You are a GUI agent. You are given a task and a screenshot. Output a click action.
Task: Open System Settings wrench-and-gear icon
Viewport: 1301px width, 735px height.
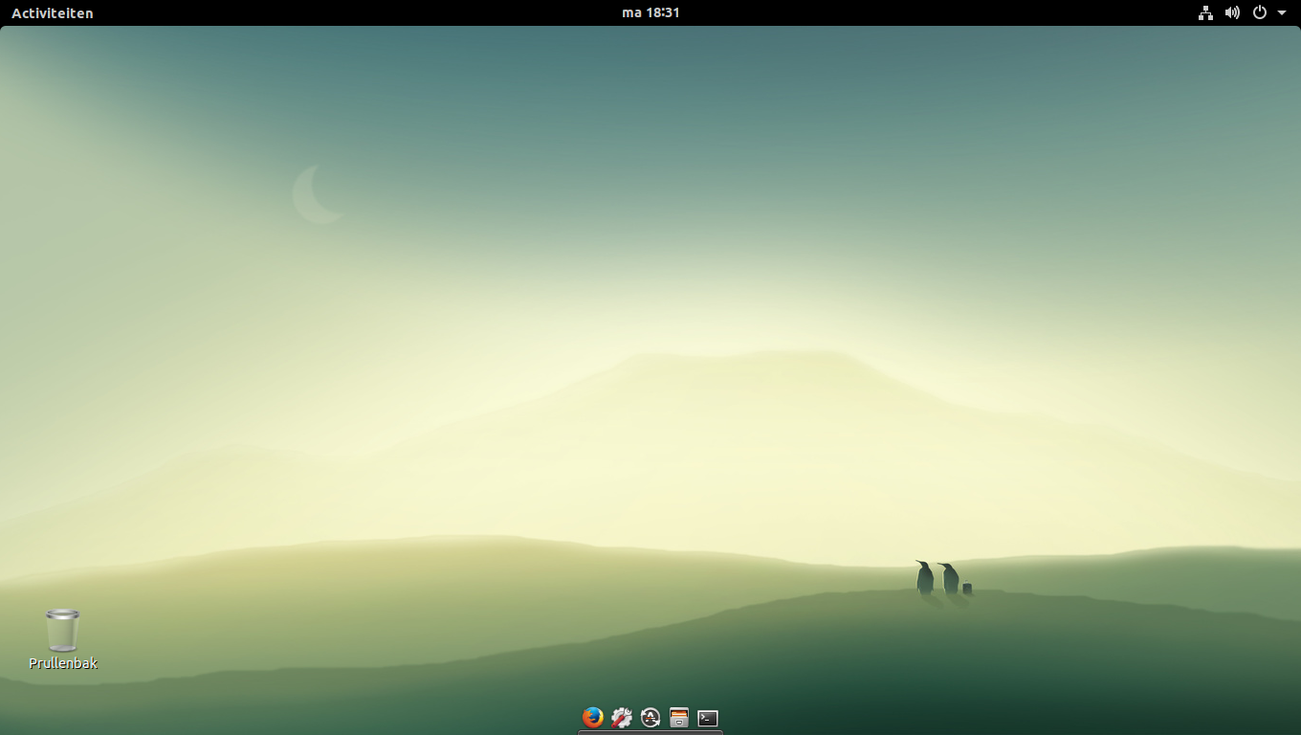tap(622, 717)
